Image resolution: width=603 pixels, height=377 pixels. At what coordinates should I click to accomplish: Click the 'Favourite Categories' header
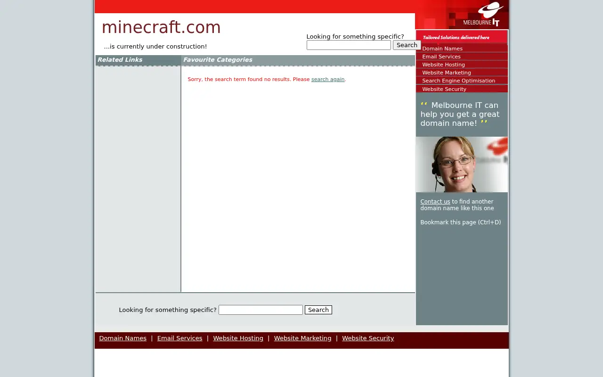[218, 60]
